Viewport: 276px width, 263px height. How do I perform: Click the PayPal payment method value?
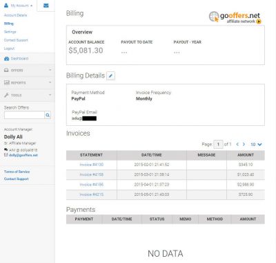(x=79, y=99)
